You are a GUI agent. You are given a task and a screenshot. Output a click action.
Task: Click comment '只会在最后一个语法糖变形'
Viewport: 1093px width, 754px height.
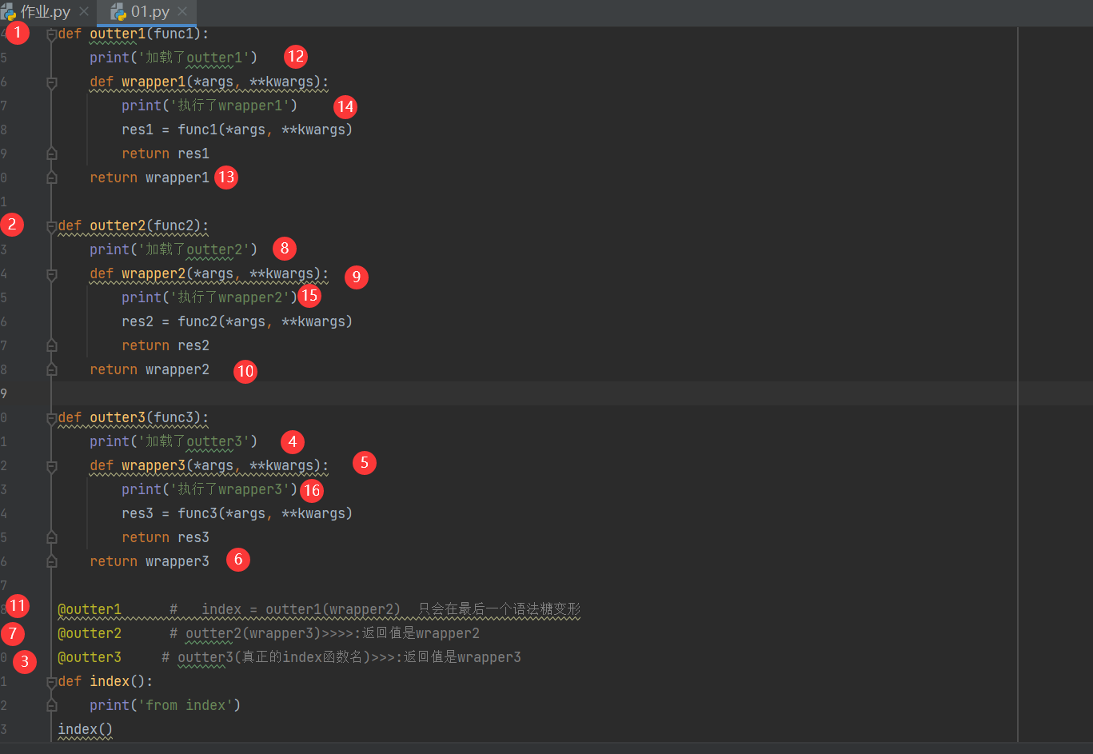click(499, 609)
